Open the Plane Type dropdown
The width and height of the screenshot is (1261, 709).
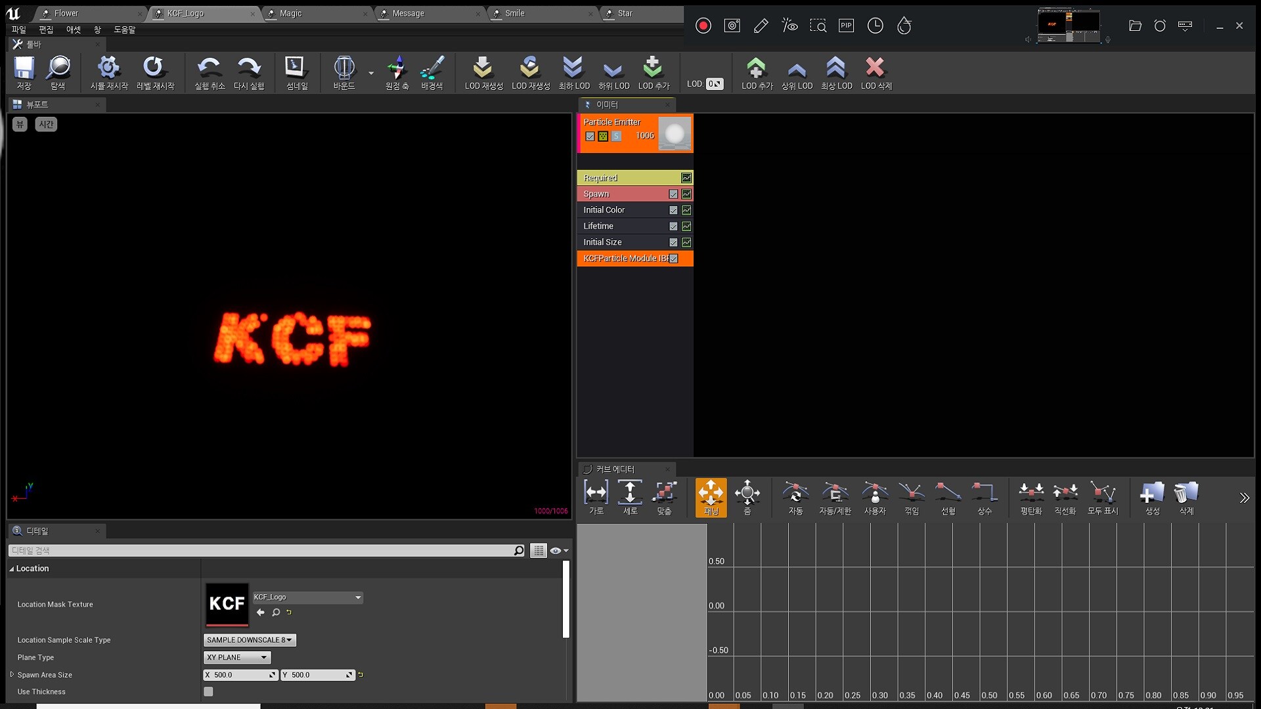coord(236,657)
